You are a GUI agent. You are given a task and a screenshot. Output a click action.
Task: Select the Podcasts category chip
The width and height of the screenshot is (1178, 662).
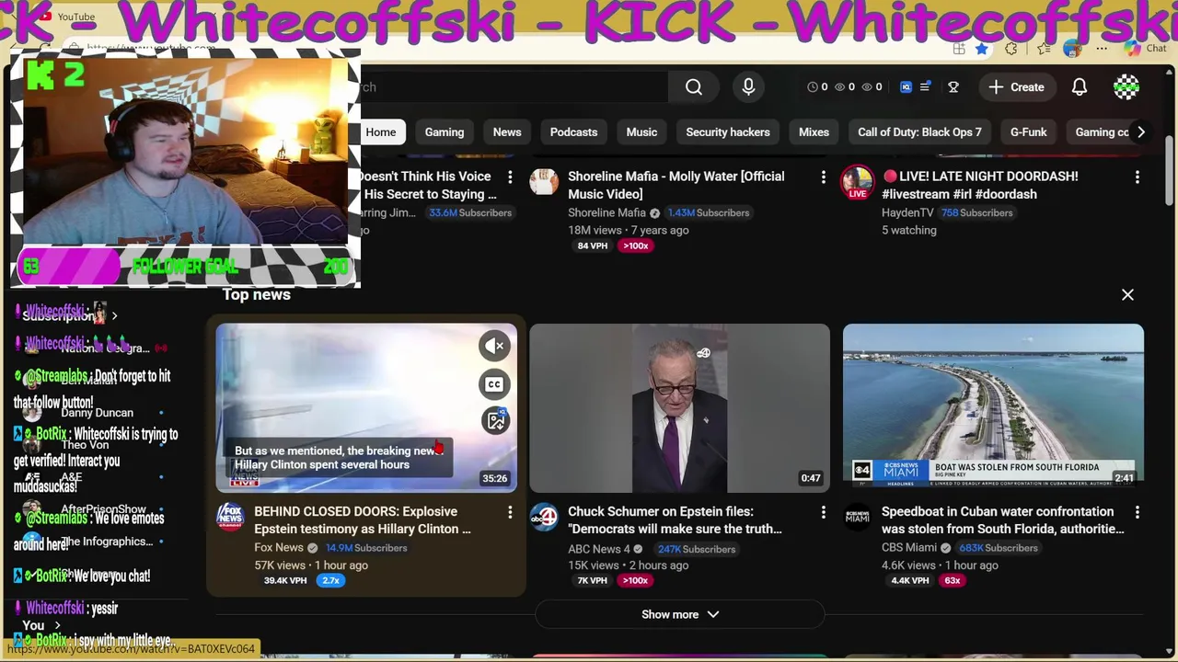573,132
